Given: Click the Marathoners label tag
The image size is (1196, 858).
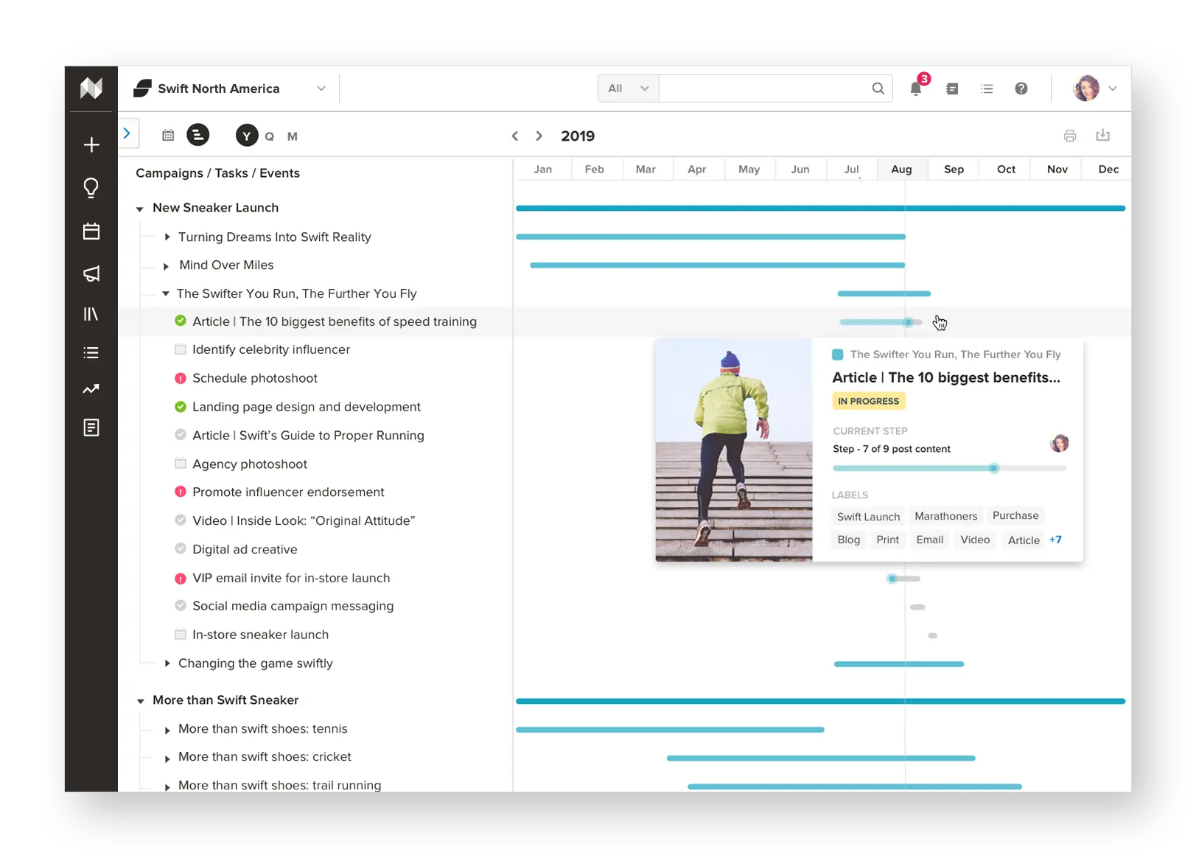Looking at the screenshot, I should click(946, 516).
